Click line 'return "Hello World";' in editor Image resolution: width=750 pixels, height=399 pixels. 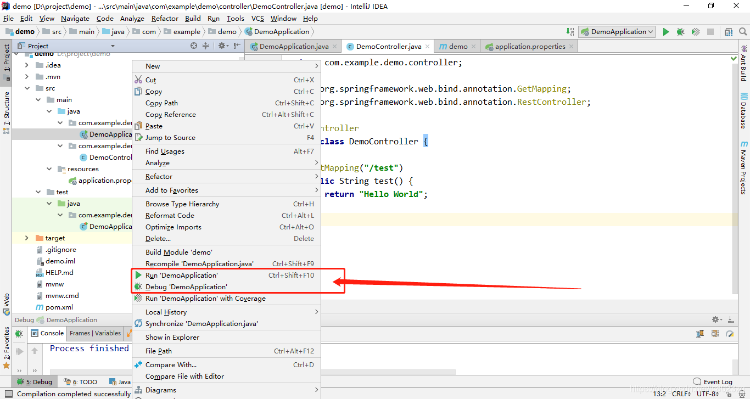(376, 194)
